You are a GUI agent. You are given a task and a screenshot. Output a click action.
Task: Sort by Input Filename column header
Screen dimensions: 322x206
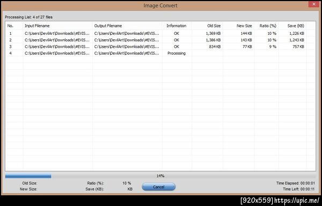[37, 26]
